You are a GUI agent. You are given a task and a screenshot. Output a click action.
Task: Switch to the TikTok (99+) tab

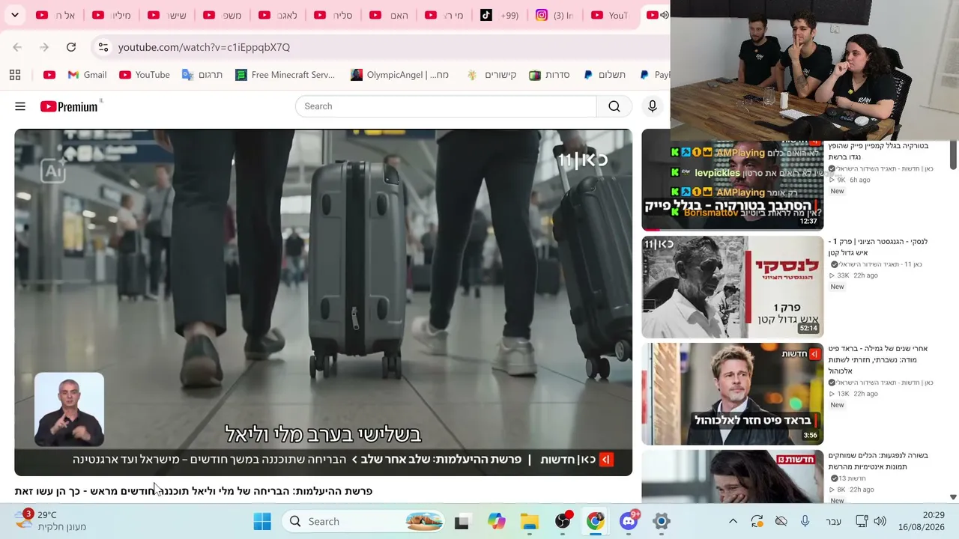point(499,15)
